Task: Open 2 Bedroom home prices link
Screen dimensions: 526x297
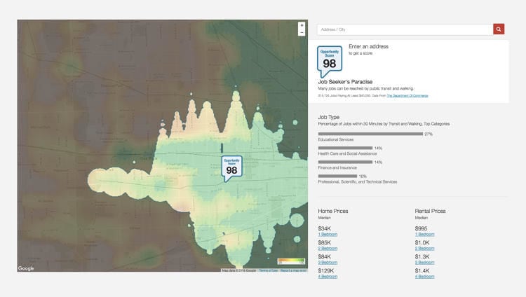Action: (328, 248)
